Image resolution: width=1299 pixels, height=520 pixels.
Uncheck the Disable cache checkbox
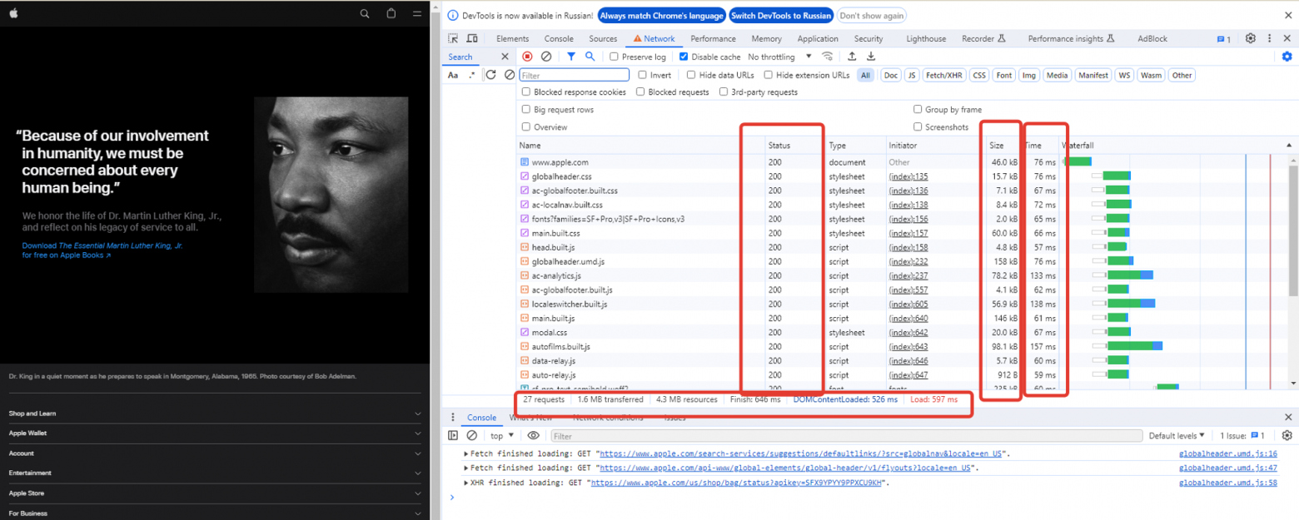pos(684,56)
